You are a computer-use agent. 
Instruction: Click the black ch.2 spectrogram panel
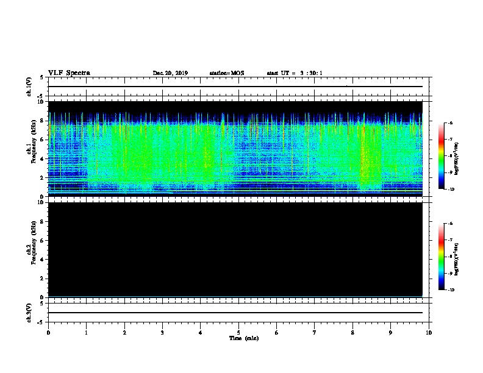tap(235, 250)
